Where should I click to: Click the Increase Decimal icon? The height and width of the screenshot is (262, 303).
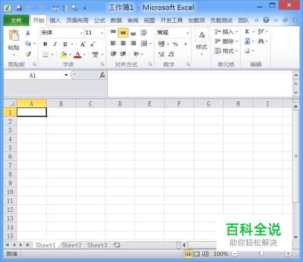161,54
